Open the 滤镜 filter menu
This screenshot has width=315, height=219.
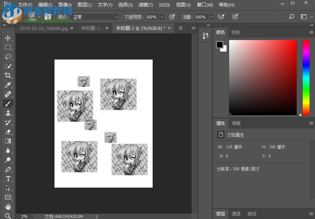click(145, 5)
